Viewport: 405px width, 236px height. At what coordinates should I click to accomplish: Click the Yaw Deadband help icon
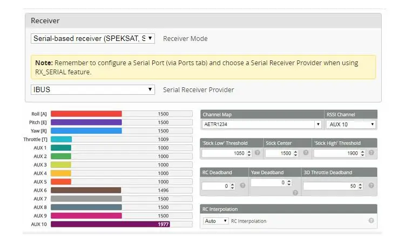pos(295,193)
